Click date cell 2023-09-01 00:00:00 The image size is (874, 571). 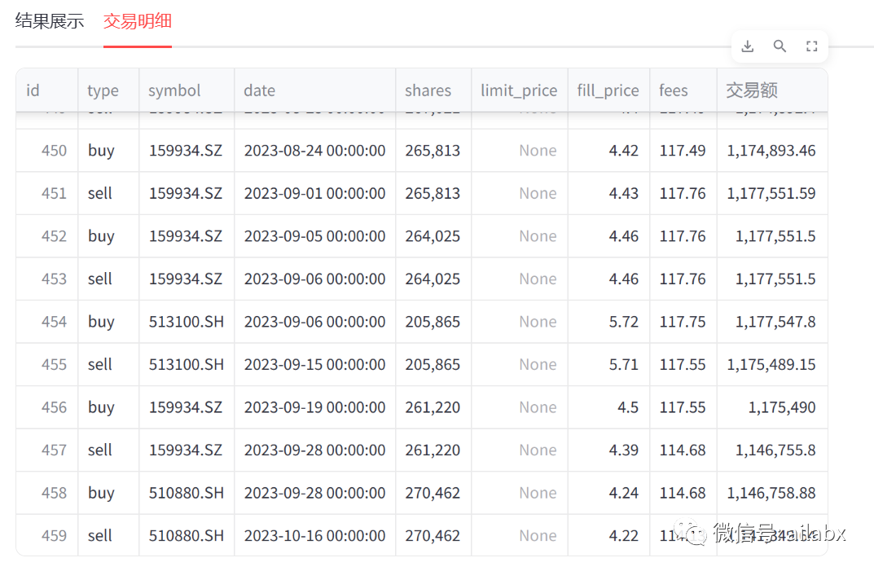tap(315, 194)
